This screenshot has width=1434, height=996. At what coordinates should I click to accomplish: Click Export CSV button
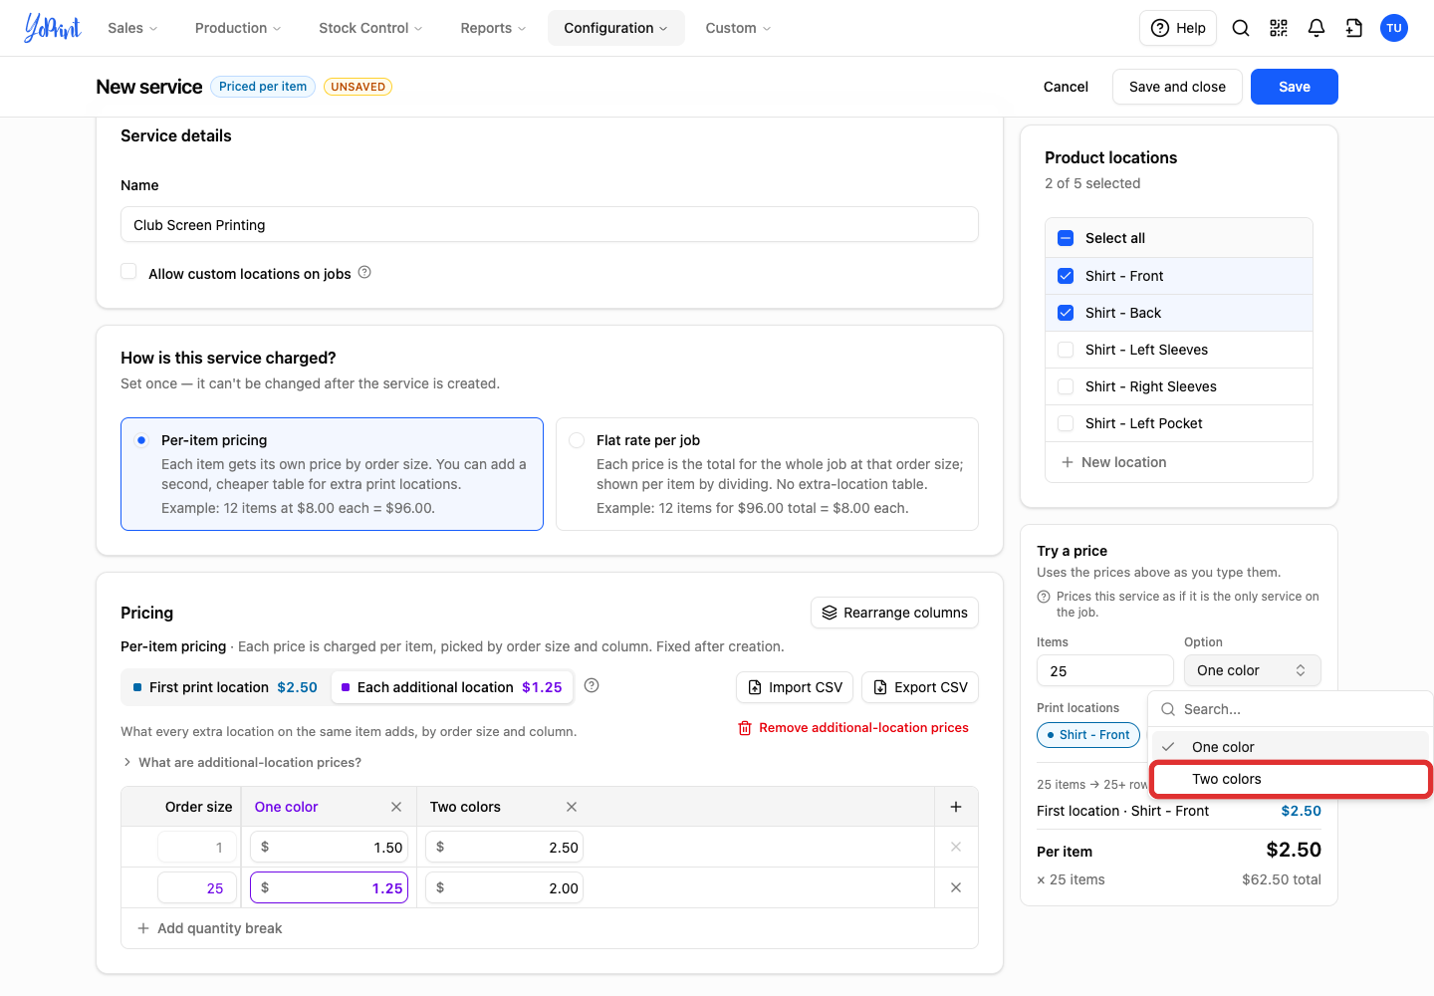pos(920,687)
